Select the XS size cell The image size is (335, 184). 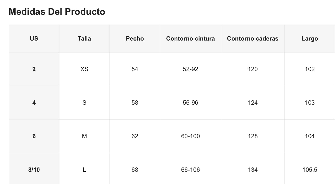pyautogui.click(x=84, y=69)
